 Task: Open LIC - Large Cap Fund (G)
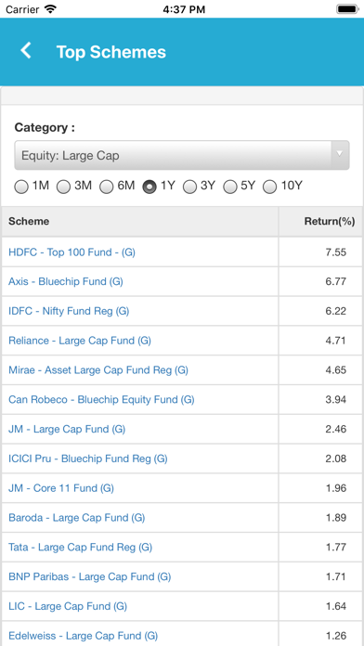pyautogui.click(x=68, y=606)
